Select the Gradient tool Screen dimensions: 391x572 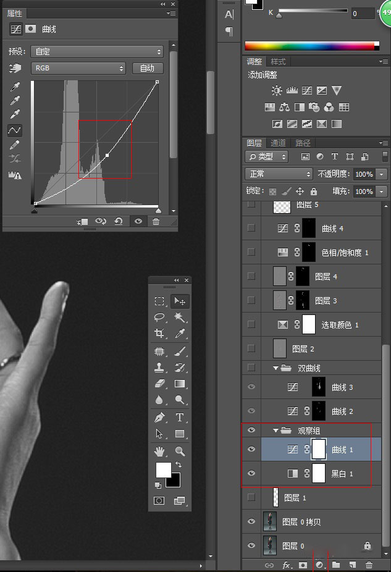(180, 384)
